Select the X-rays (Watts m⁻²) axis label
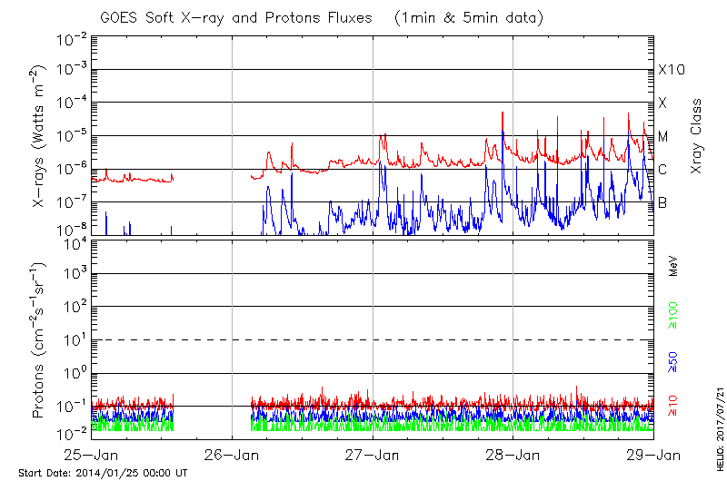727x481 pixels. point(39,134)
